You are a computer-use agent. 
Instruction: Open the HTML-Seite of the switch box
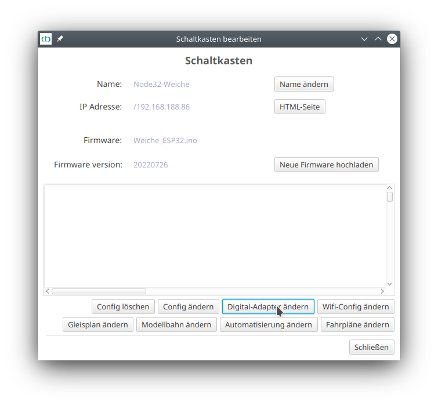click(299, 107)
